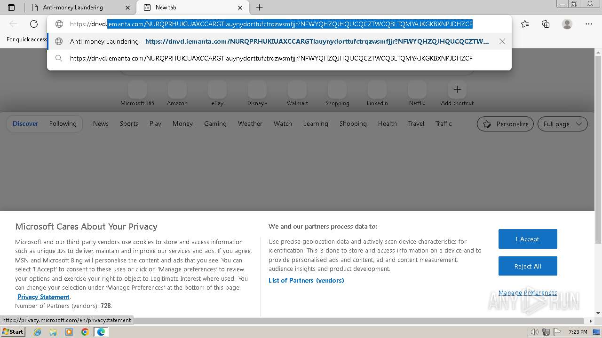Click the Action Center flag tray icon

557,332
